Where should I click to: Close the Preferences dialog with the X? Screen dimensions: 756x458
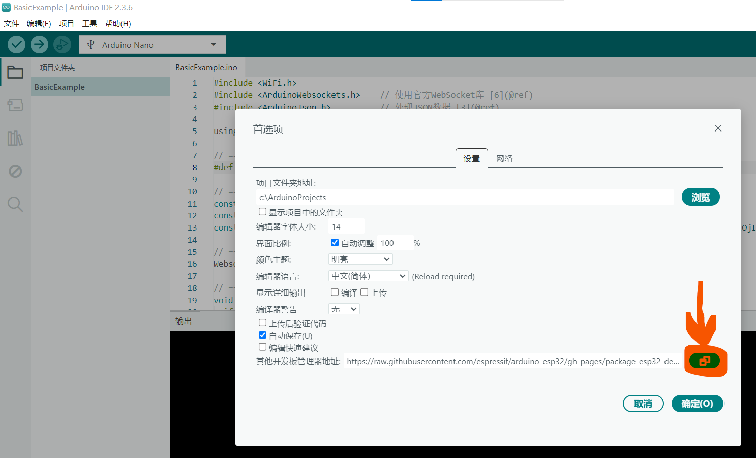coord(718,128)
